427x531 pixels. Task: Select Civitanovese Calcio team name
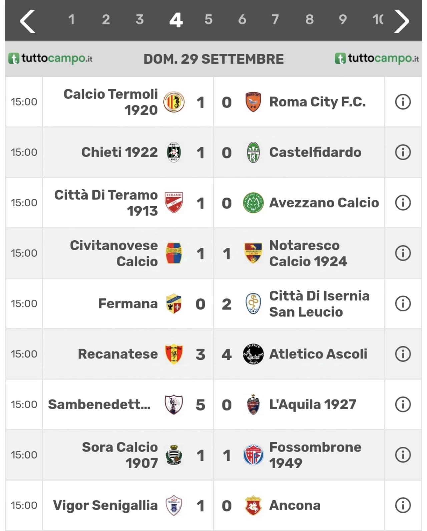[x=114, y=253]
